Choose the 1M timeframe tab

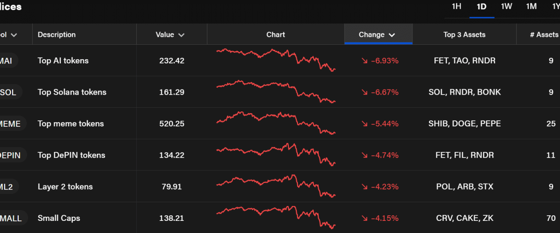(531, 7)
